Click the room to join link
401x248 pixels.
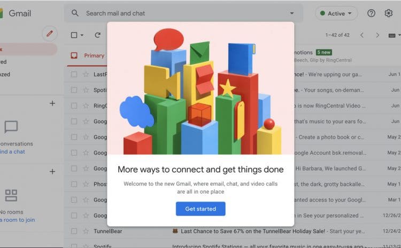click(18, 220)
